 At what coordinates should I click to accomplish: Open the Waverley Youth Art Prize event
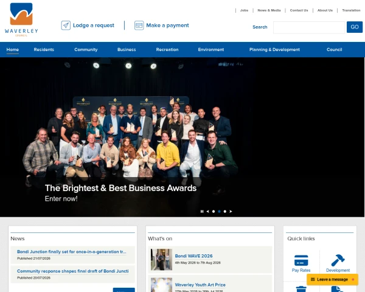(x=200, y=285)
